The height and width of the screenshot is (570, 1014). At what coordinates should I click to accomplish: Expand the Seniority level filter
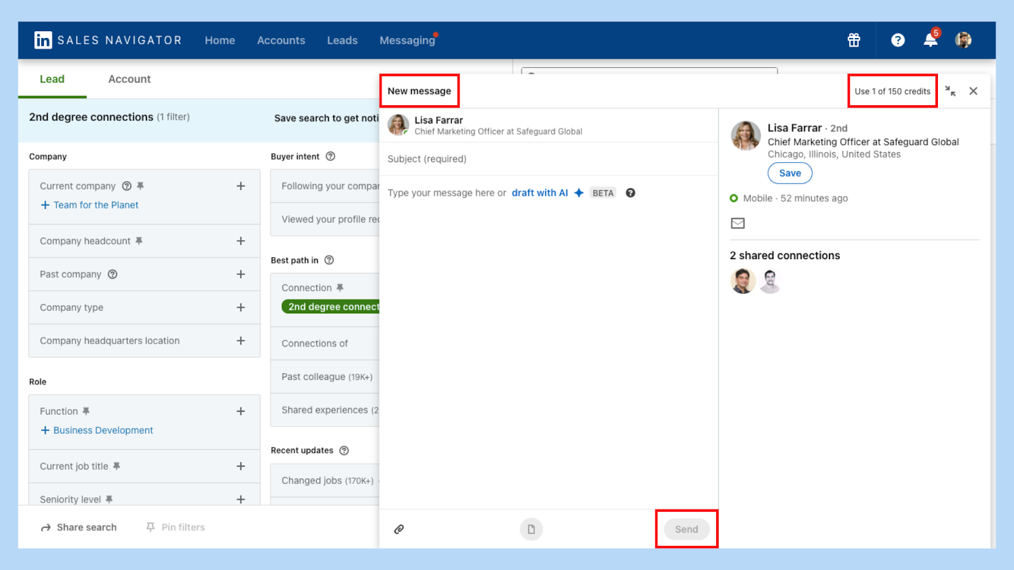pos(241,499)
